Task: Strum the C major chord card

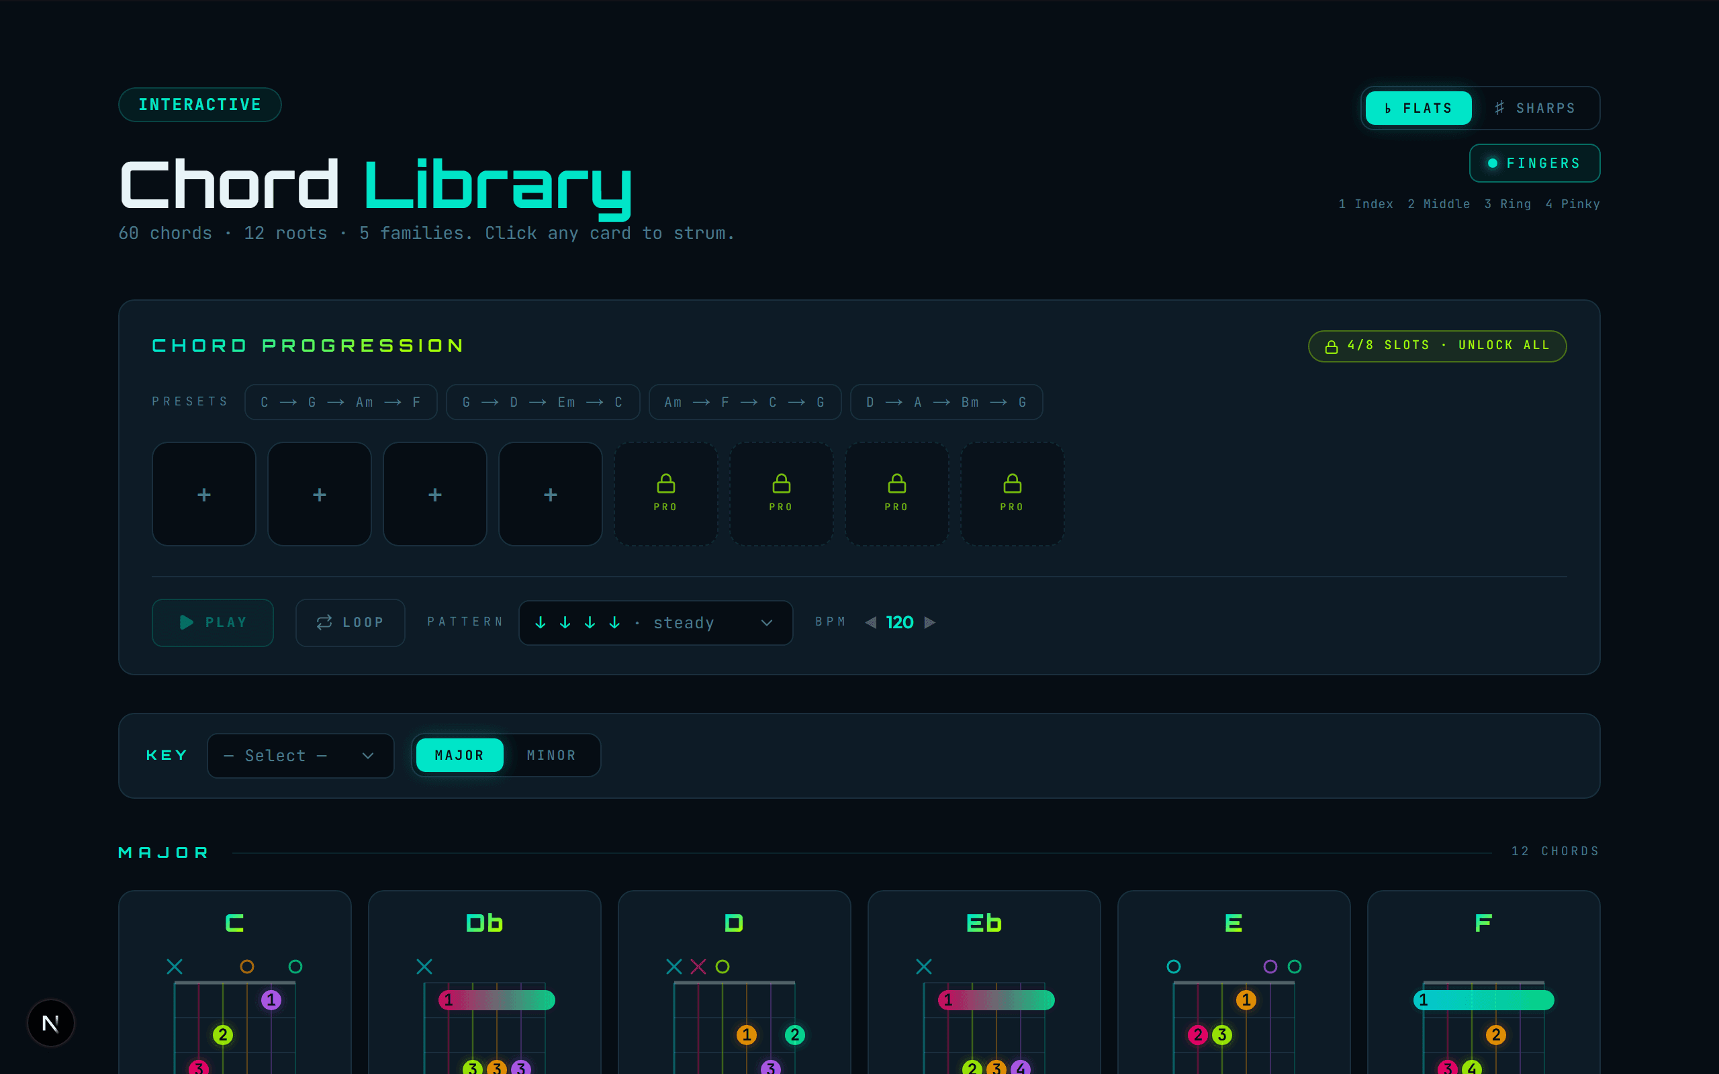Action: (235, 983)
